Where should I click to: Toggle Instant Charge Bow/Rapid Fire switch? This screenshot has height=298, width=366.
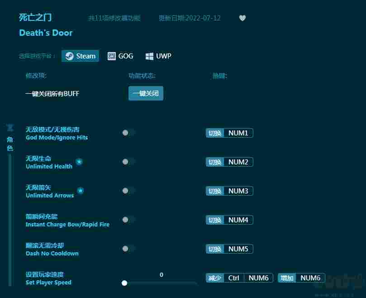pos(128,220)
